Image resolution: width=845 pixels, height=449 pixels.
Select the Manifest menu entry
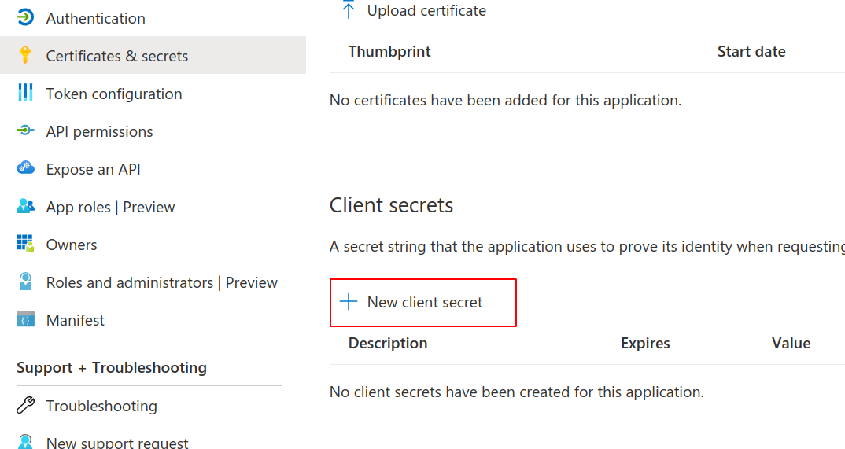[x=76, y=320]
